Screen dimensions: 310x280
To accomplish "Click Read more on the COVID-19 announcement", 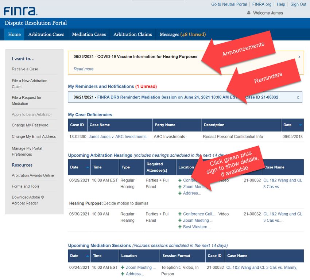I will click(84, 69).
